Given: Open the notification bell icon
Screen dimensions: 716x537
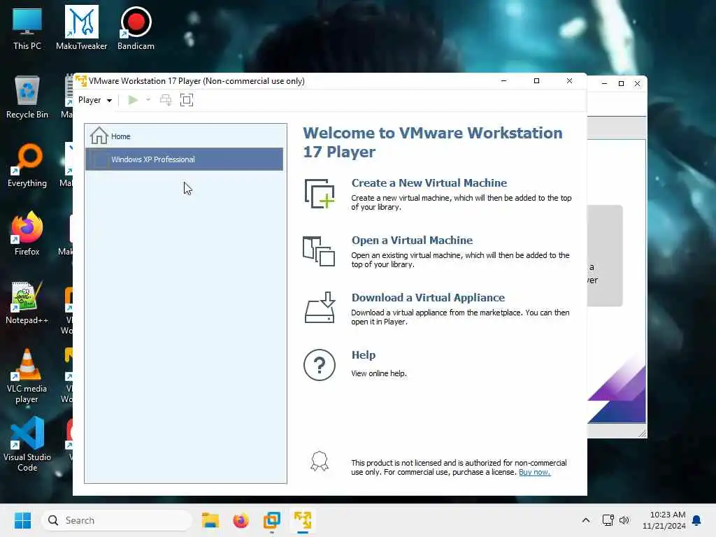Looking at the screenshot, I should [697, 520].
